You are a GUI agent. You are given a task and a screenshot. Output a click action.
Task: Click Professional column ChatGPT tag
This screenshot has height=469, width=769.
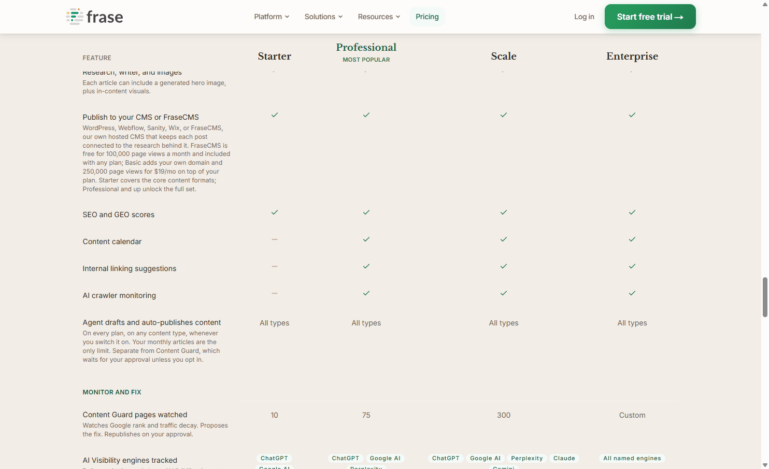[346, 458]
